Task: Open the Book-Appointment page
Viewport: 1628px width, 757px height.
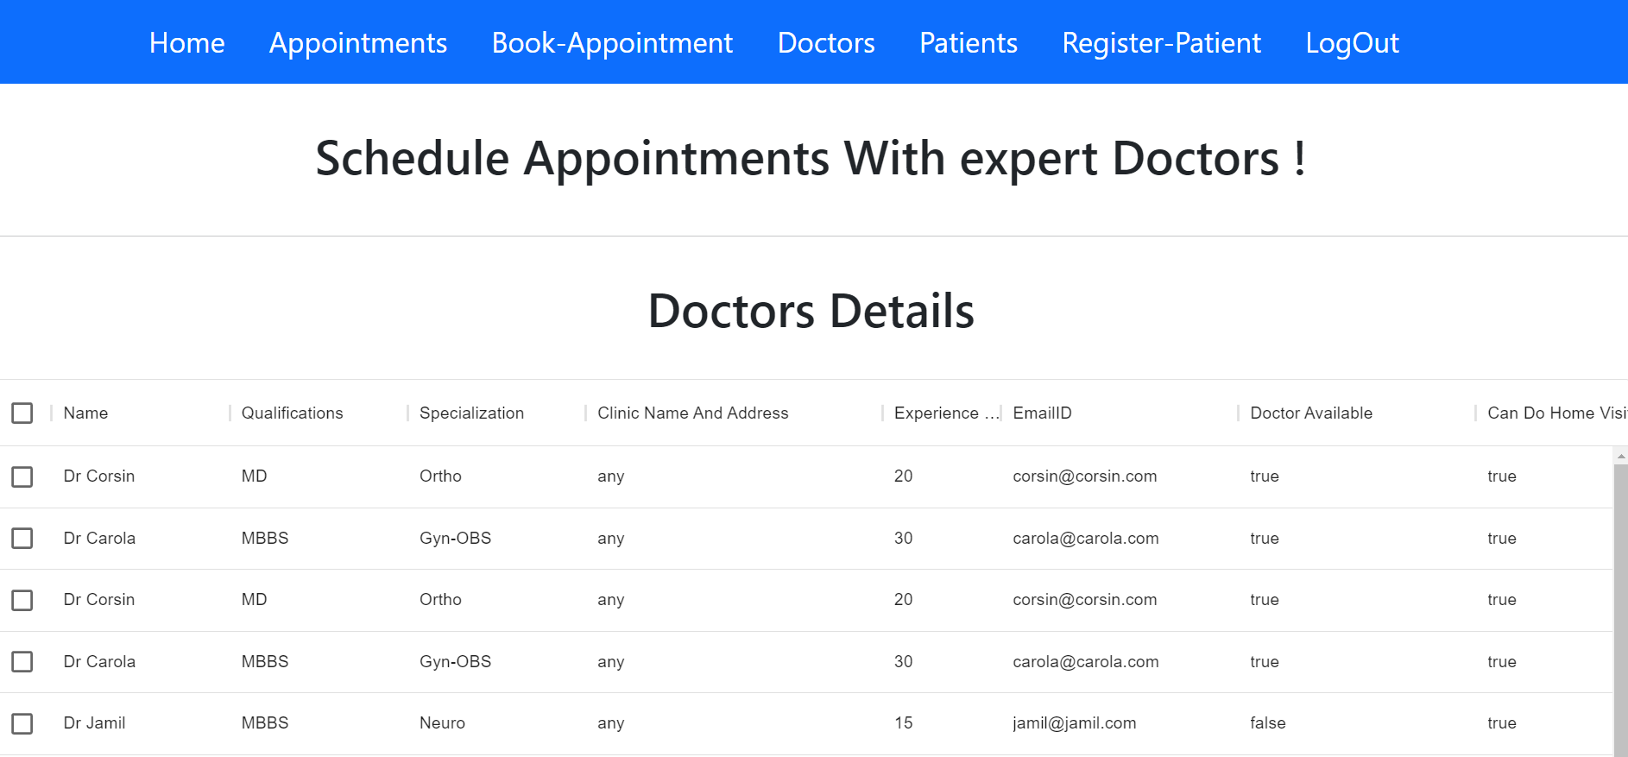Action: pyautogui.click(x=612, y=42)
